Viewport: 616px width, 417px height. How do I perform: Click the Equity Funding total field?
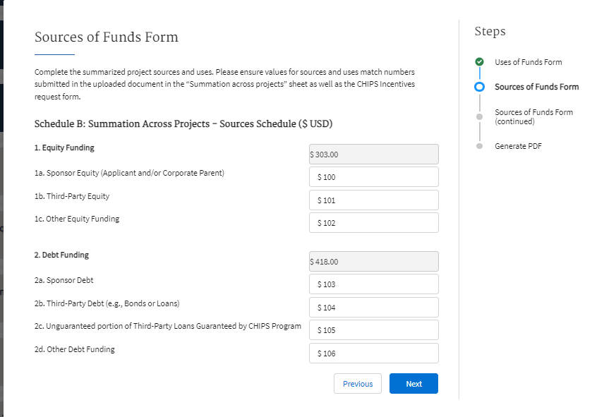pos(373,155)
